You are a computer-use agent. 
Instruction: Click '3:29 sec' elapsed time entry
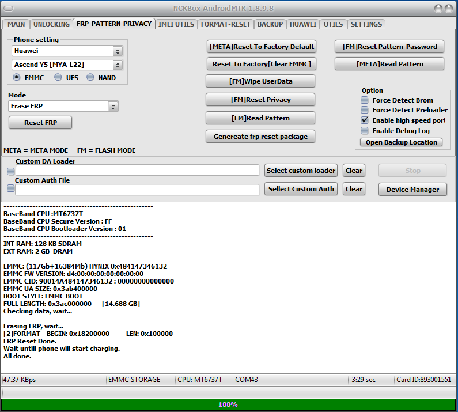(x=364, y=380)
